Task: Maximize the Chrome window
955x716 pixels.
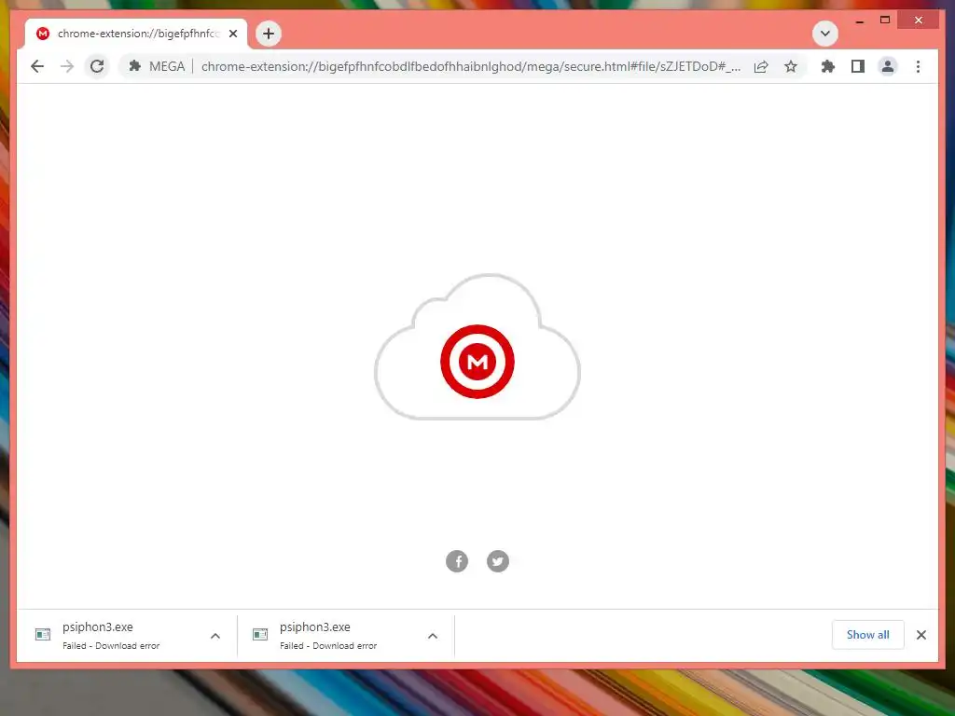Action: tap(885, 21)
